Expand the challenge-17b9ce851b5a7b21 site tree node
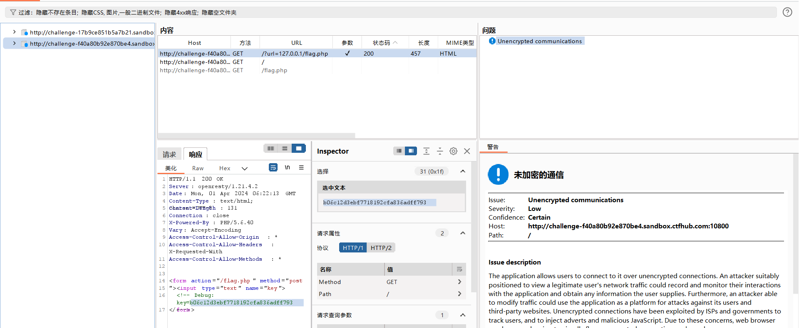Image resolution: width=799 pixels, height=328 pixels. tap(15, 32)
